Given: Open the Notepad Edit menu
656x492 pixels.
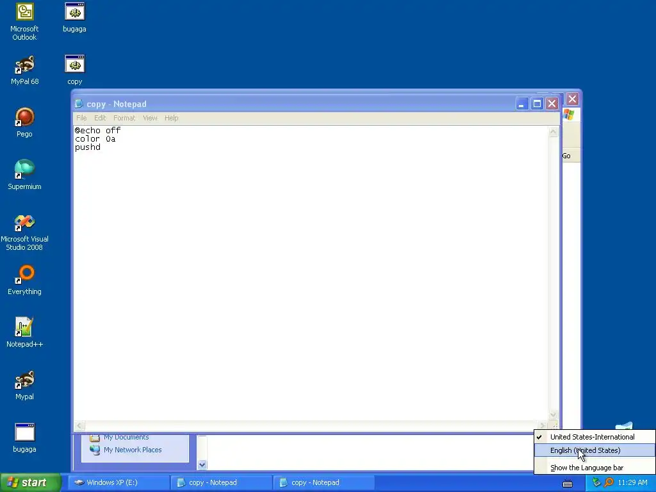Looking at the screenshot, I should 100,118.
